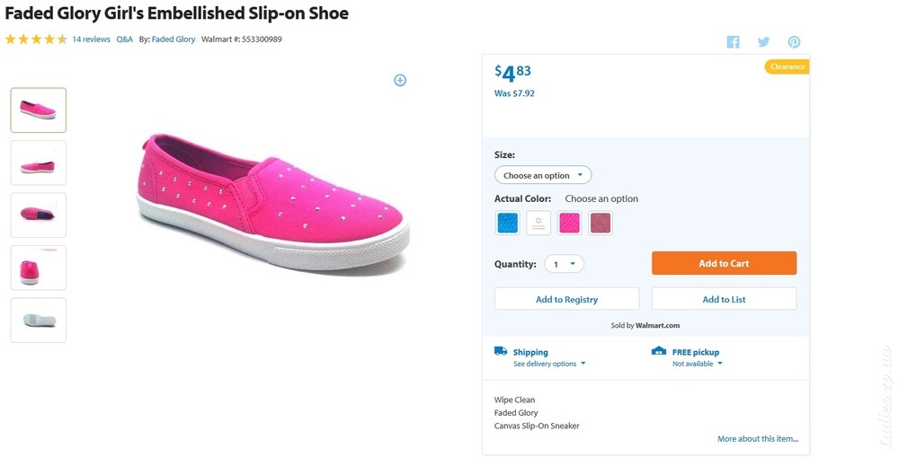The height and width of the screenshot is (457, 899).
Task: Click the free pickup store icon
Action: (659, 351)
